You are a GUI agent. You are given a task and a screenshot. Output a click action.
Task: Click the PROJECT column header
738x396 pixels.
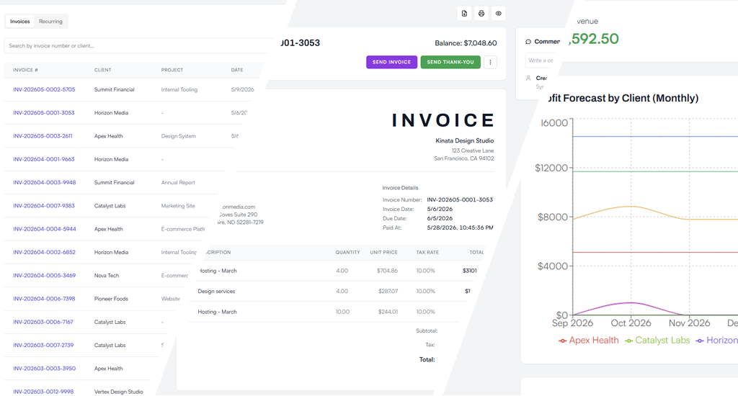pyautogui.click(x=172, y=70)
